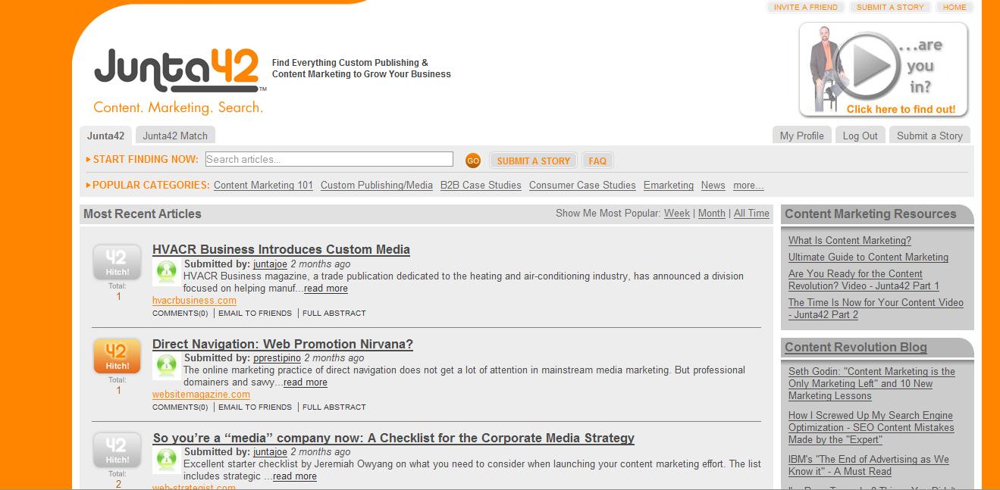The width and height of the screenshot is (1000, 490).
Task: Open The Time Is Now Video Part 2 link
Action: tap(876, 308)
